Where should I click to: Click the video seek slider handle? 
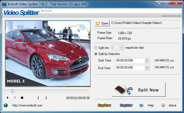(x=12, y=91)
